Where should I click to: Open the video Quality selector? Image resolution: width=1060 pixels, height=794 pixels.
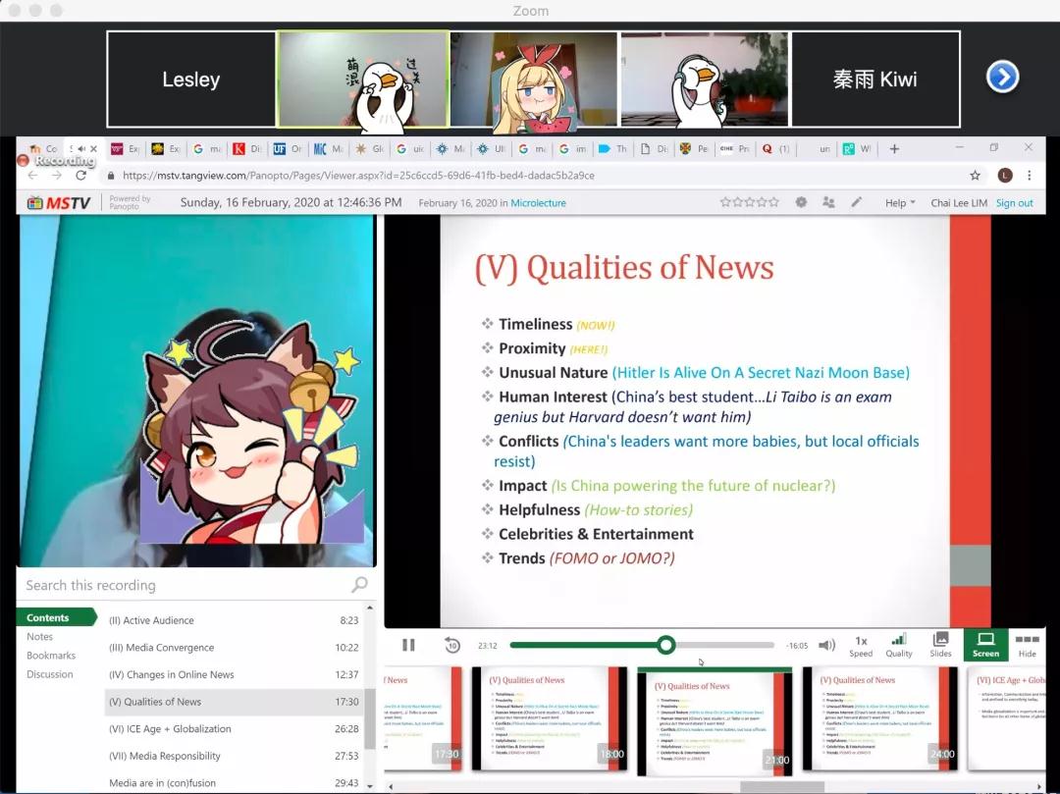898,645
